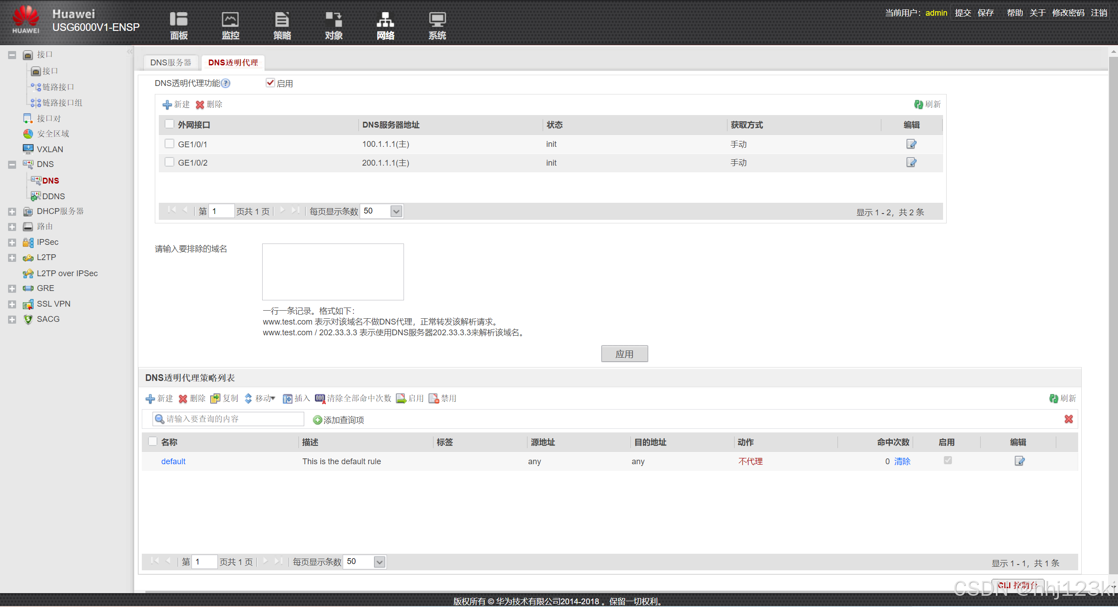This screenshot has width=1118, height=607.
Task: Click the 清除 link in the default rule row
Action: point(902,461)
